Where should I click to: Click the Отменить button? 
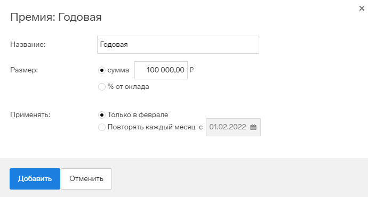pos(86,179)
